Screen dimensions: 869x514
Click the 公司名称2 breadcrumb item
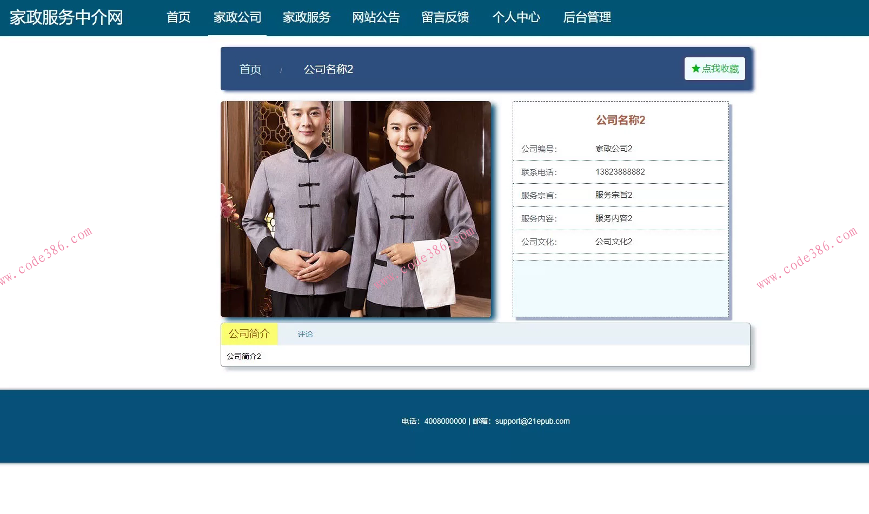(328, 69)
